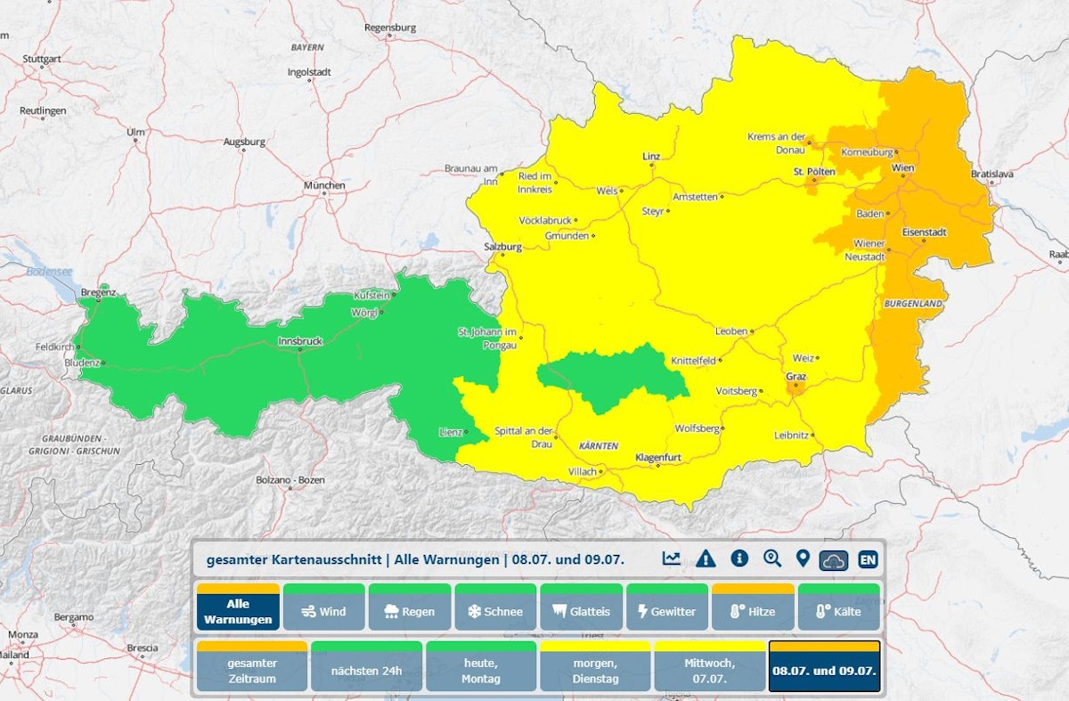Image resolution: width=1069 pixels, height=701 pixels.
Task: Click the Linz city label on map
Action: [651, 156]
